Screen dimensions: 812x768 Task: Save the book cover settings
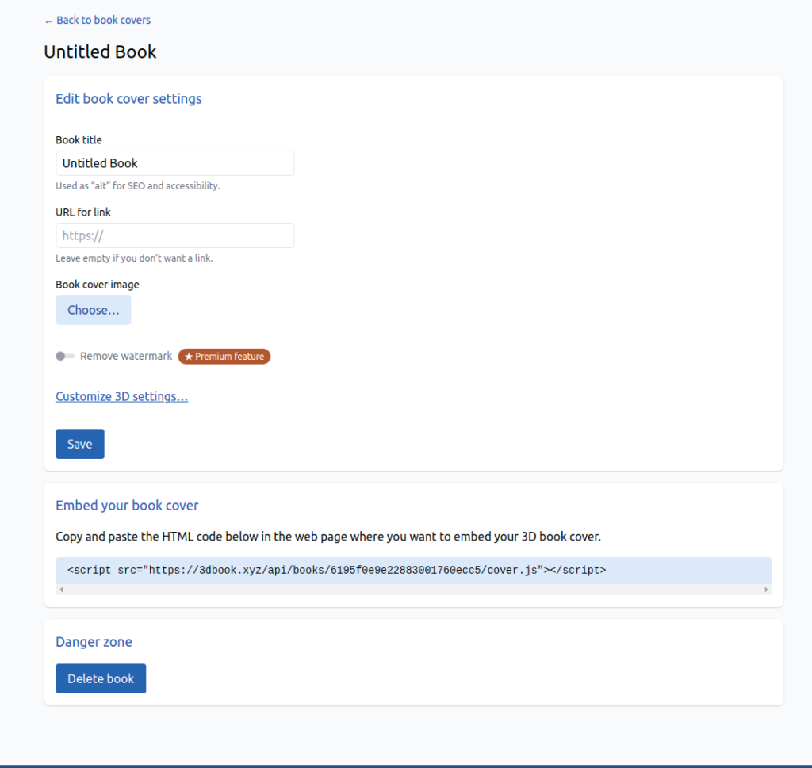pyautogui.click(x=79, y=444)
